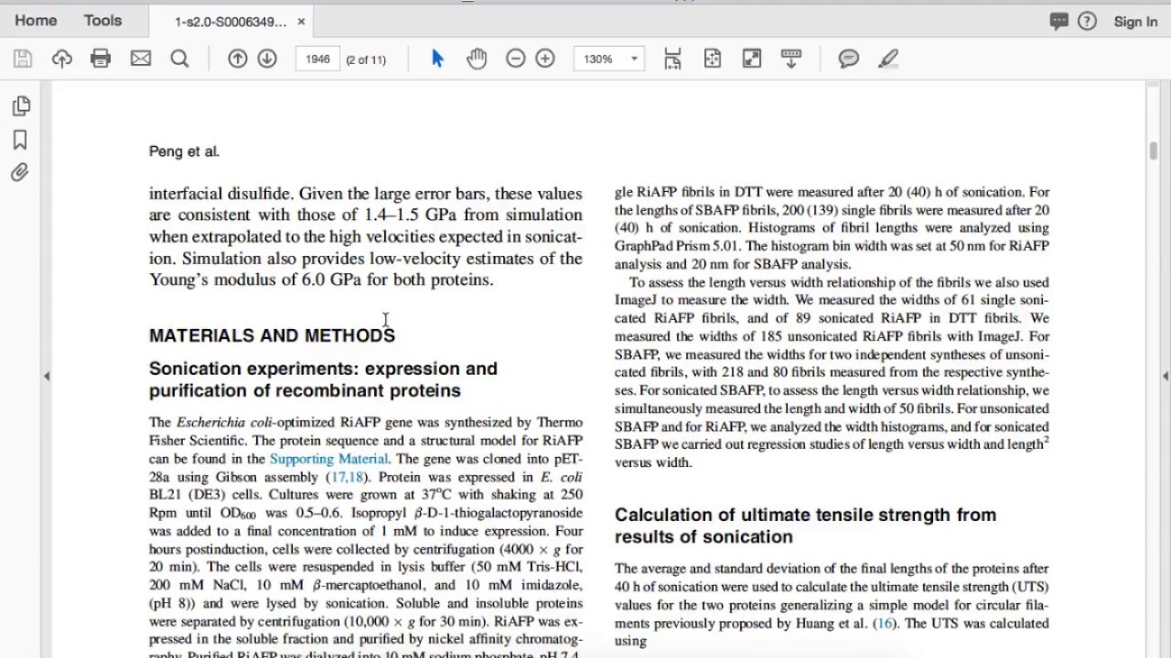Screen dimensions: 1171x658
Task: Click the vertical scrollbar thumb
Action: click(x=1154, y=151)
